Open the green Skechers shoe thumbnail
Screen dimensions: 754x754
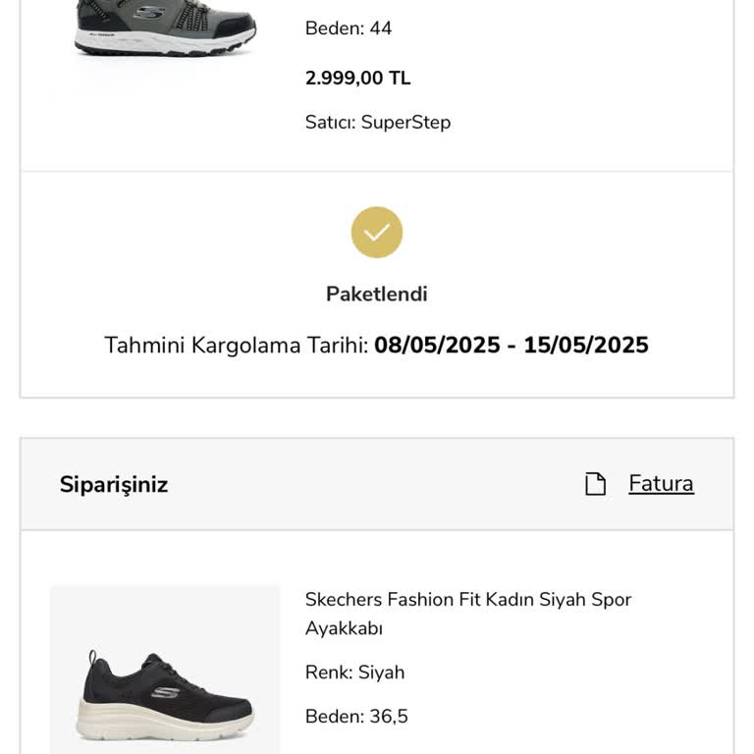[165, 27]
